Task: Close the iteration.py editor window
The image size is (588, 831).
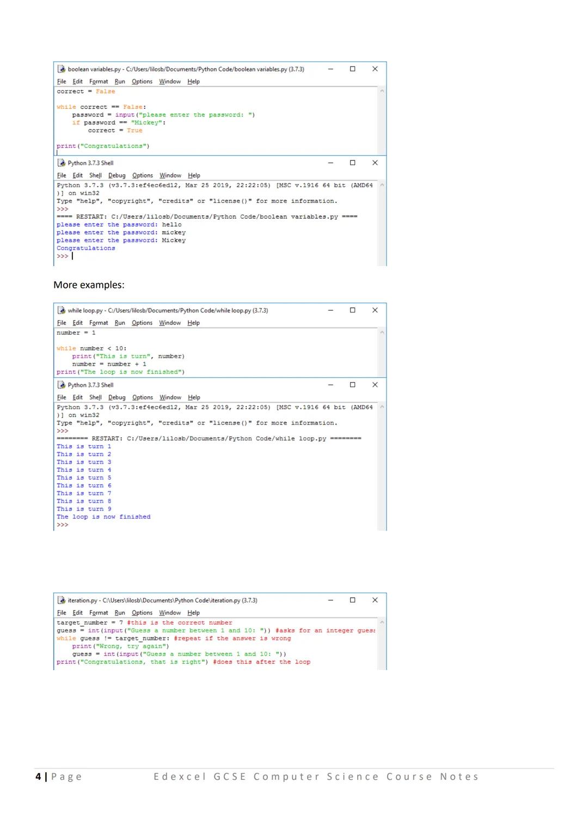Action: pyautogui.click(x=375, y=600)
